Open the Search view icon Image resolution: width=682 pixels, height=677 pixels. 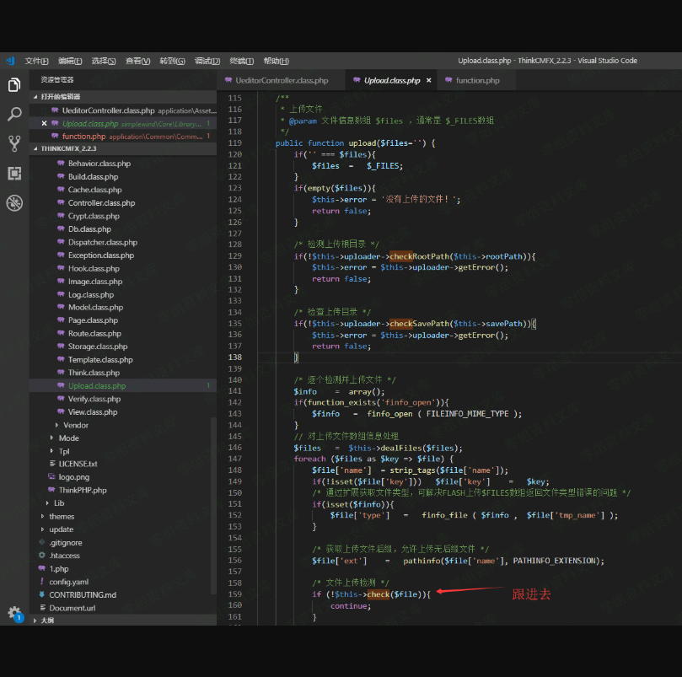coord(14,114)
